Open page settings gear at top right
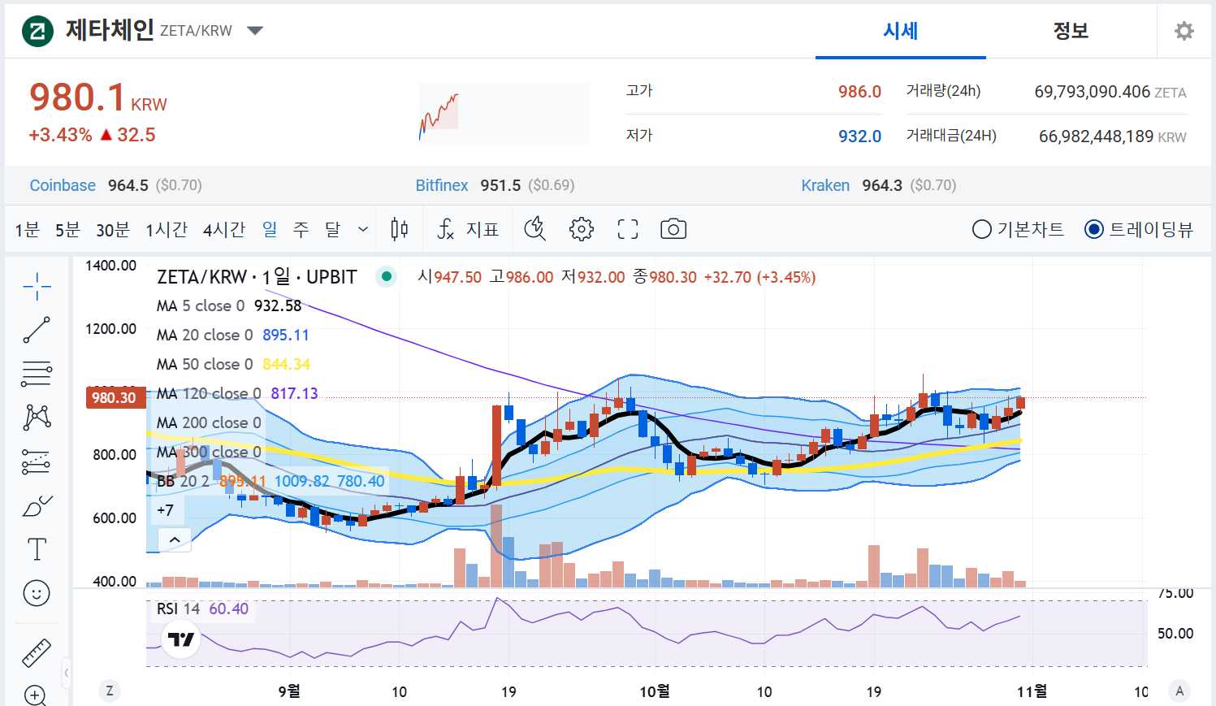 coord(1184,31)
